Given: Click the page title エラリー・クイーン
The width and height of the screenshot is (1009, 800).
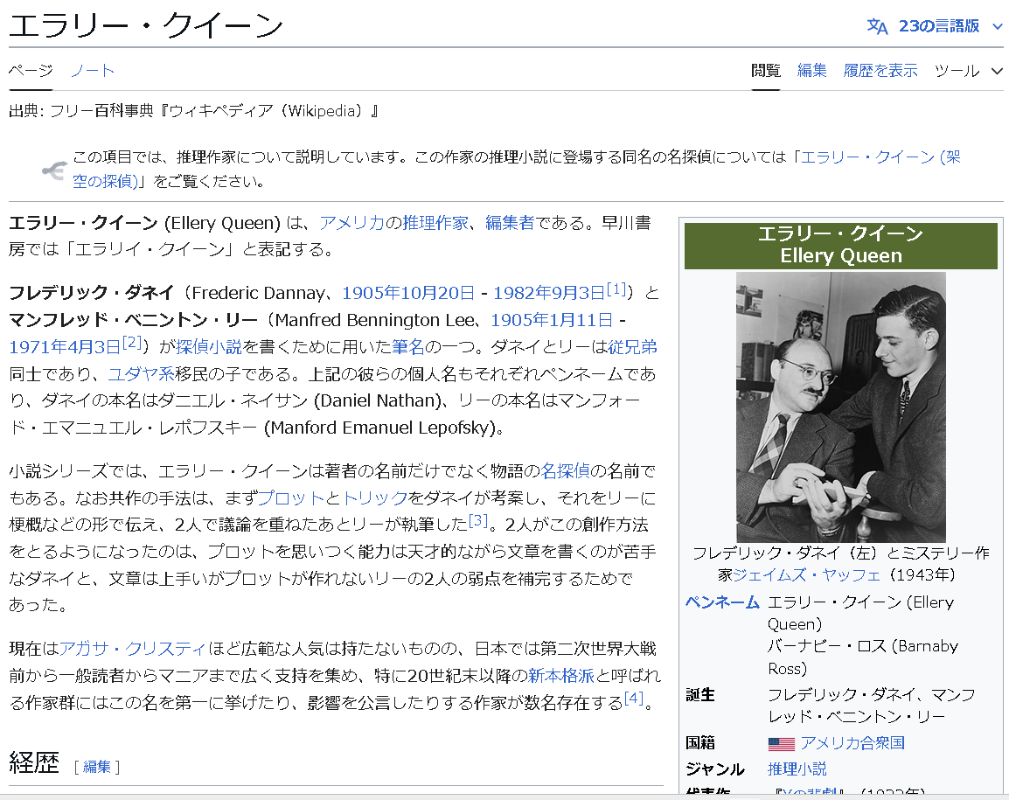Looking at the screenshot, I should (x=146, y=25).
